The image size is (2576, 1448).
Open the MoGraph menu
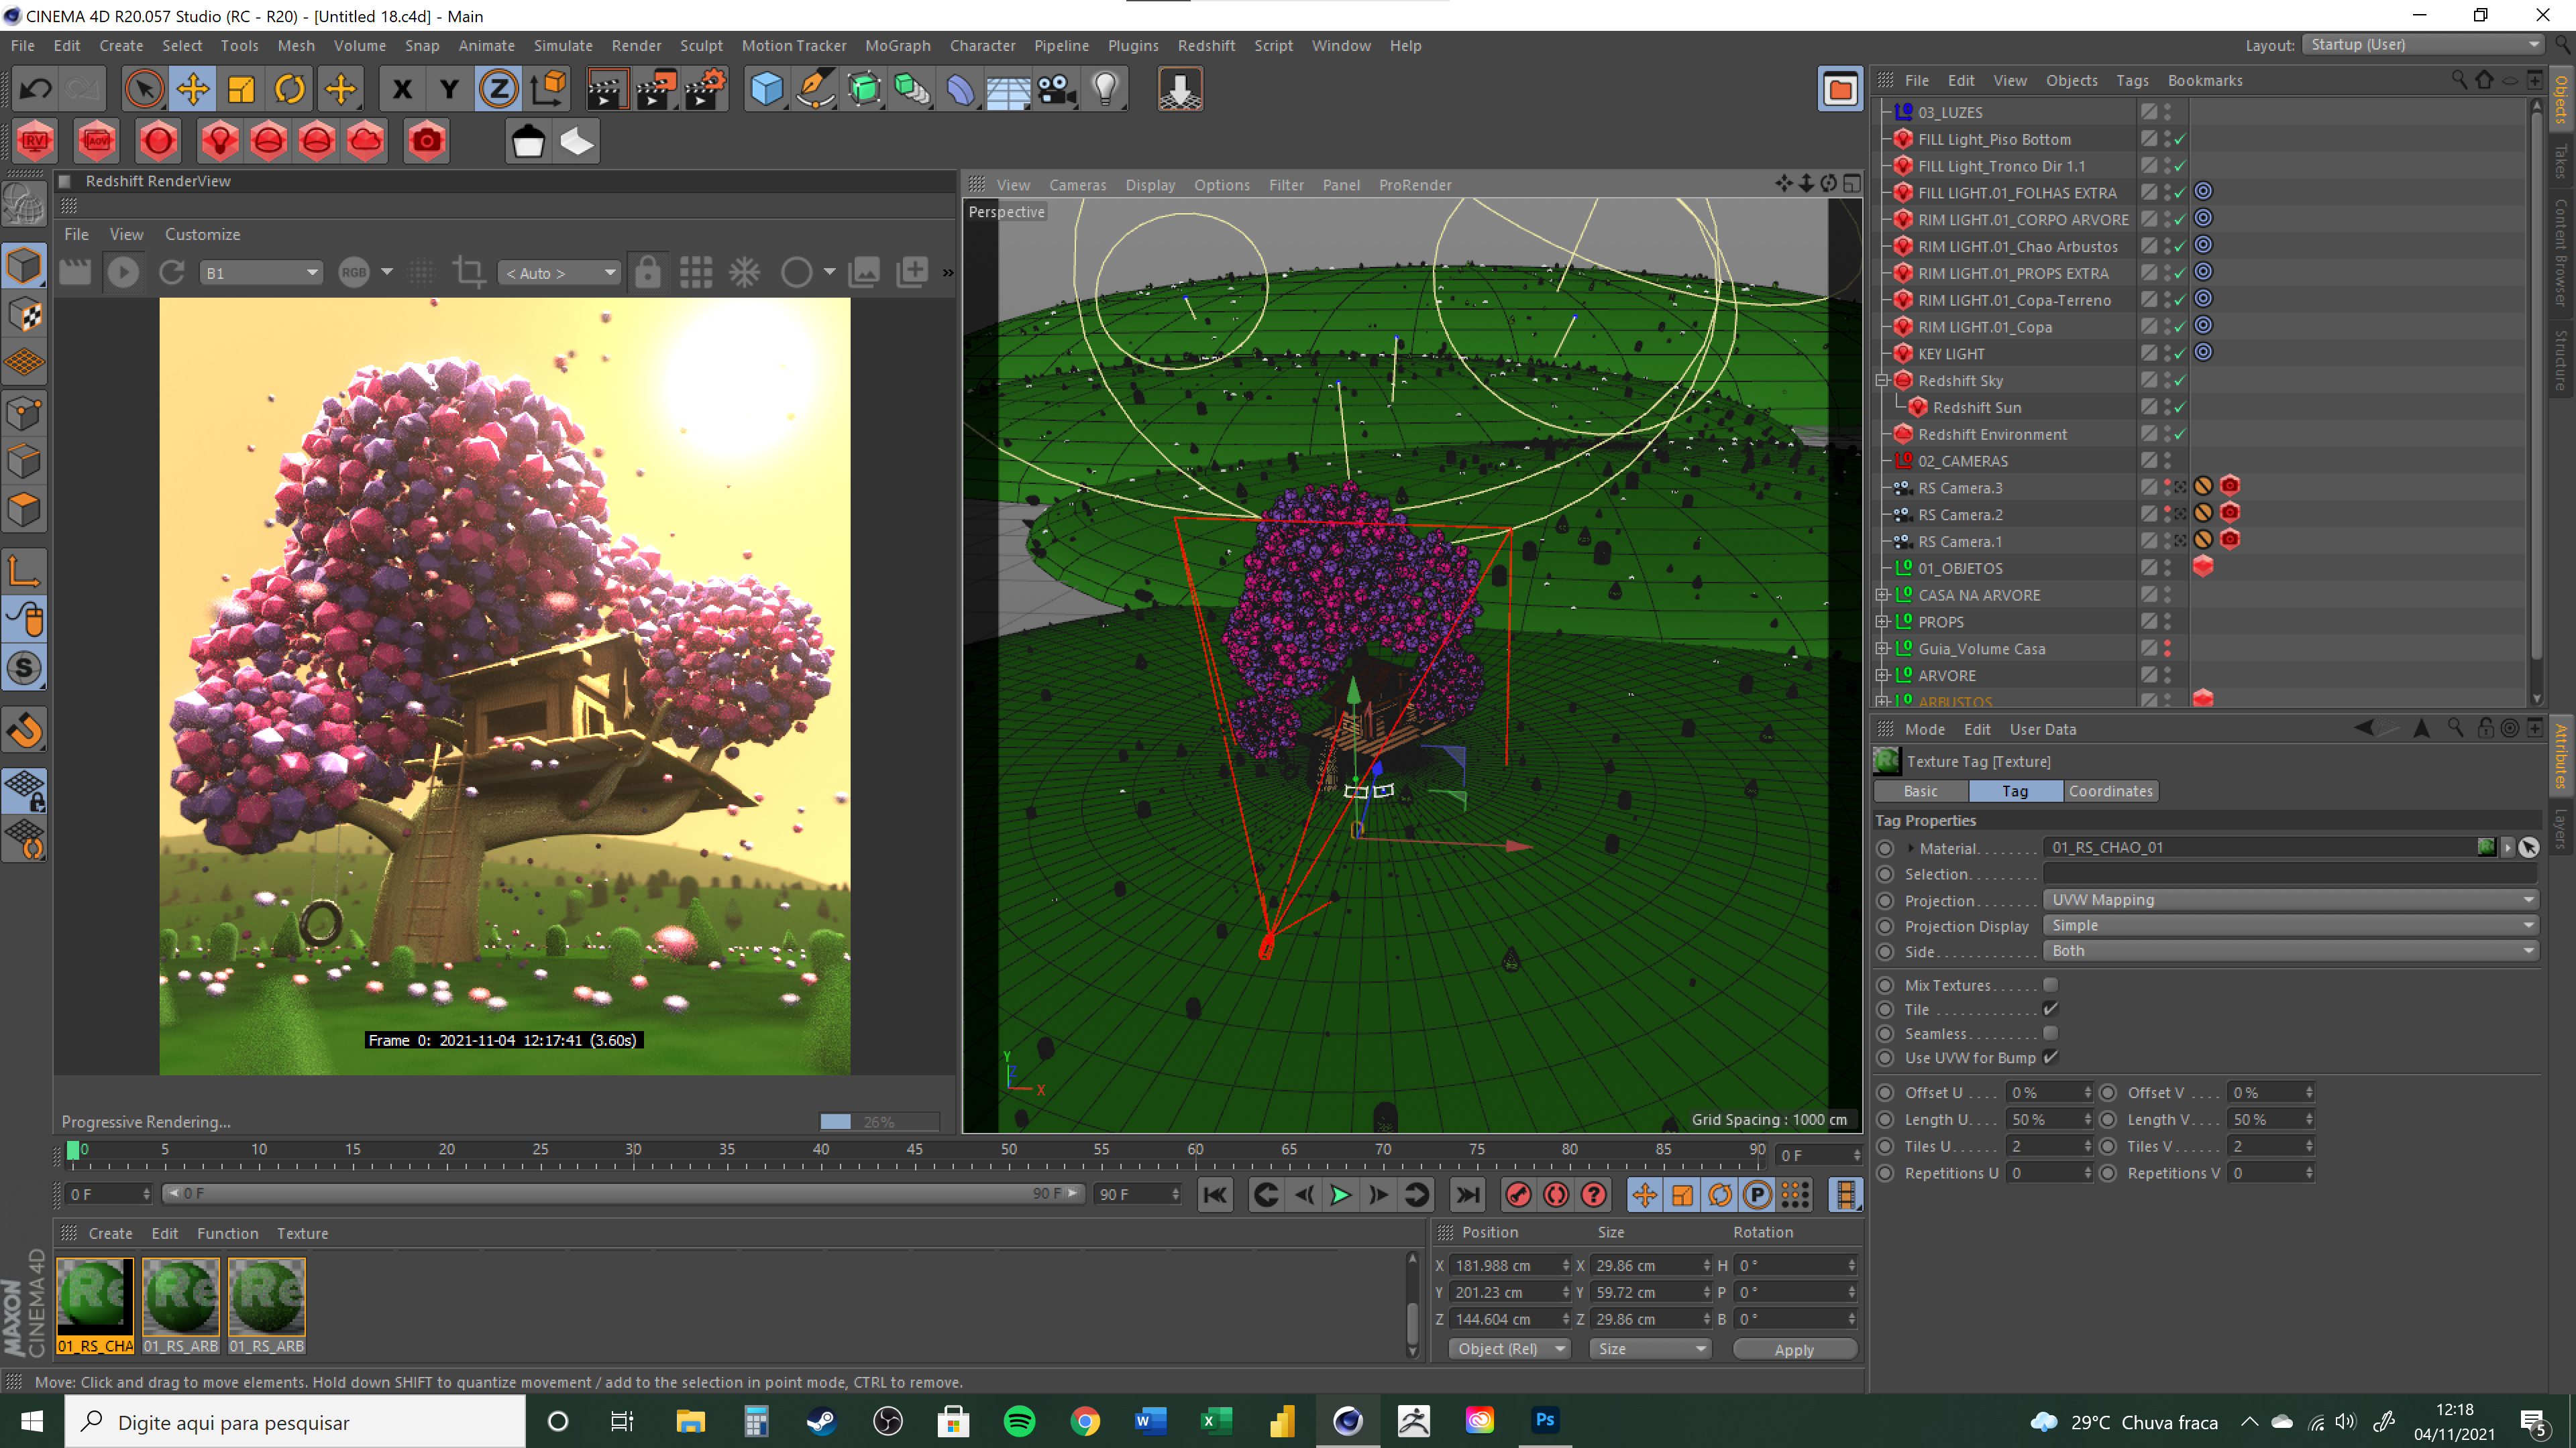(897, 46)
